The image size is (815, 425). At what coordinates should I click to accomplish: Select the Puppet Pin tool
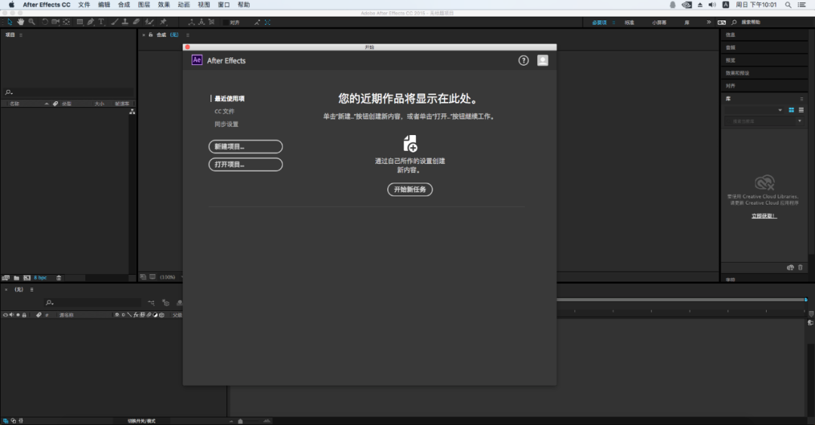[163, 22]
